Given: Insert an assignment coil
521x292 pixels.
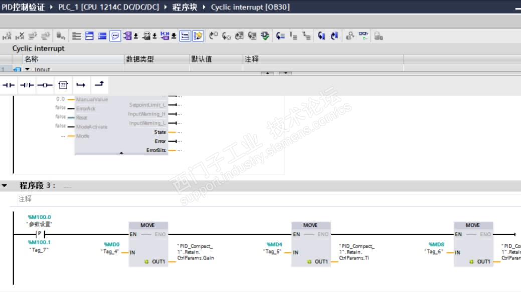Looking at the screenshot, I should 45,85.
